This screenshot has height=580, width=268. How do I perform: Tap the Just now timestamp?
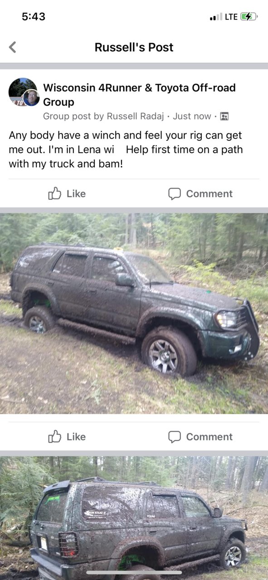point(192,116)
